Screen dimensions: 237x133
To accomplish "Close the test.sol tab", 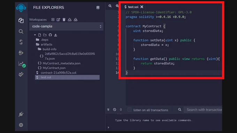I will (142, 7).
